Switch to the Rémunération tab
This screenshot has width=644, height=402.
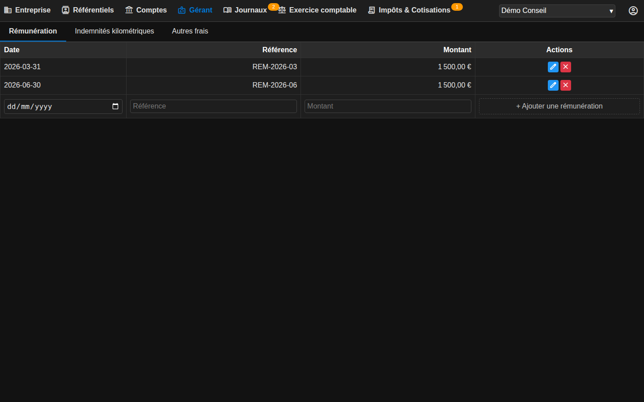[33, 31]
